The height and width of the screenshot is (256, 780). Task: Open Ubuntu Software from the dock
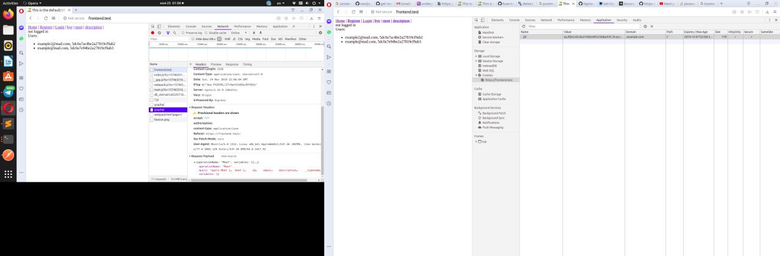coord(9,76)
